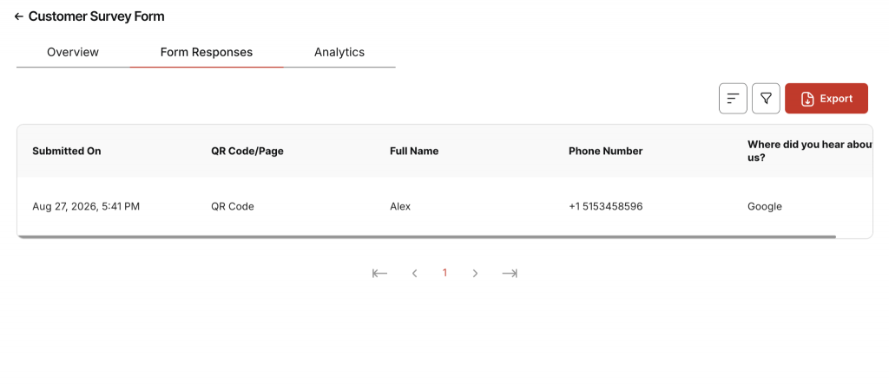The width and height of the screenshot is (889, 388).
Task: Click the back arrow beside Customer Survey Form
Action: coord(19,17)
